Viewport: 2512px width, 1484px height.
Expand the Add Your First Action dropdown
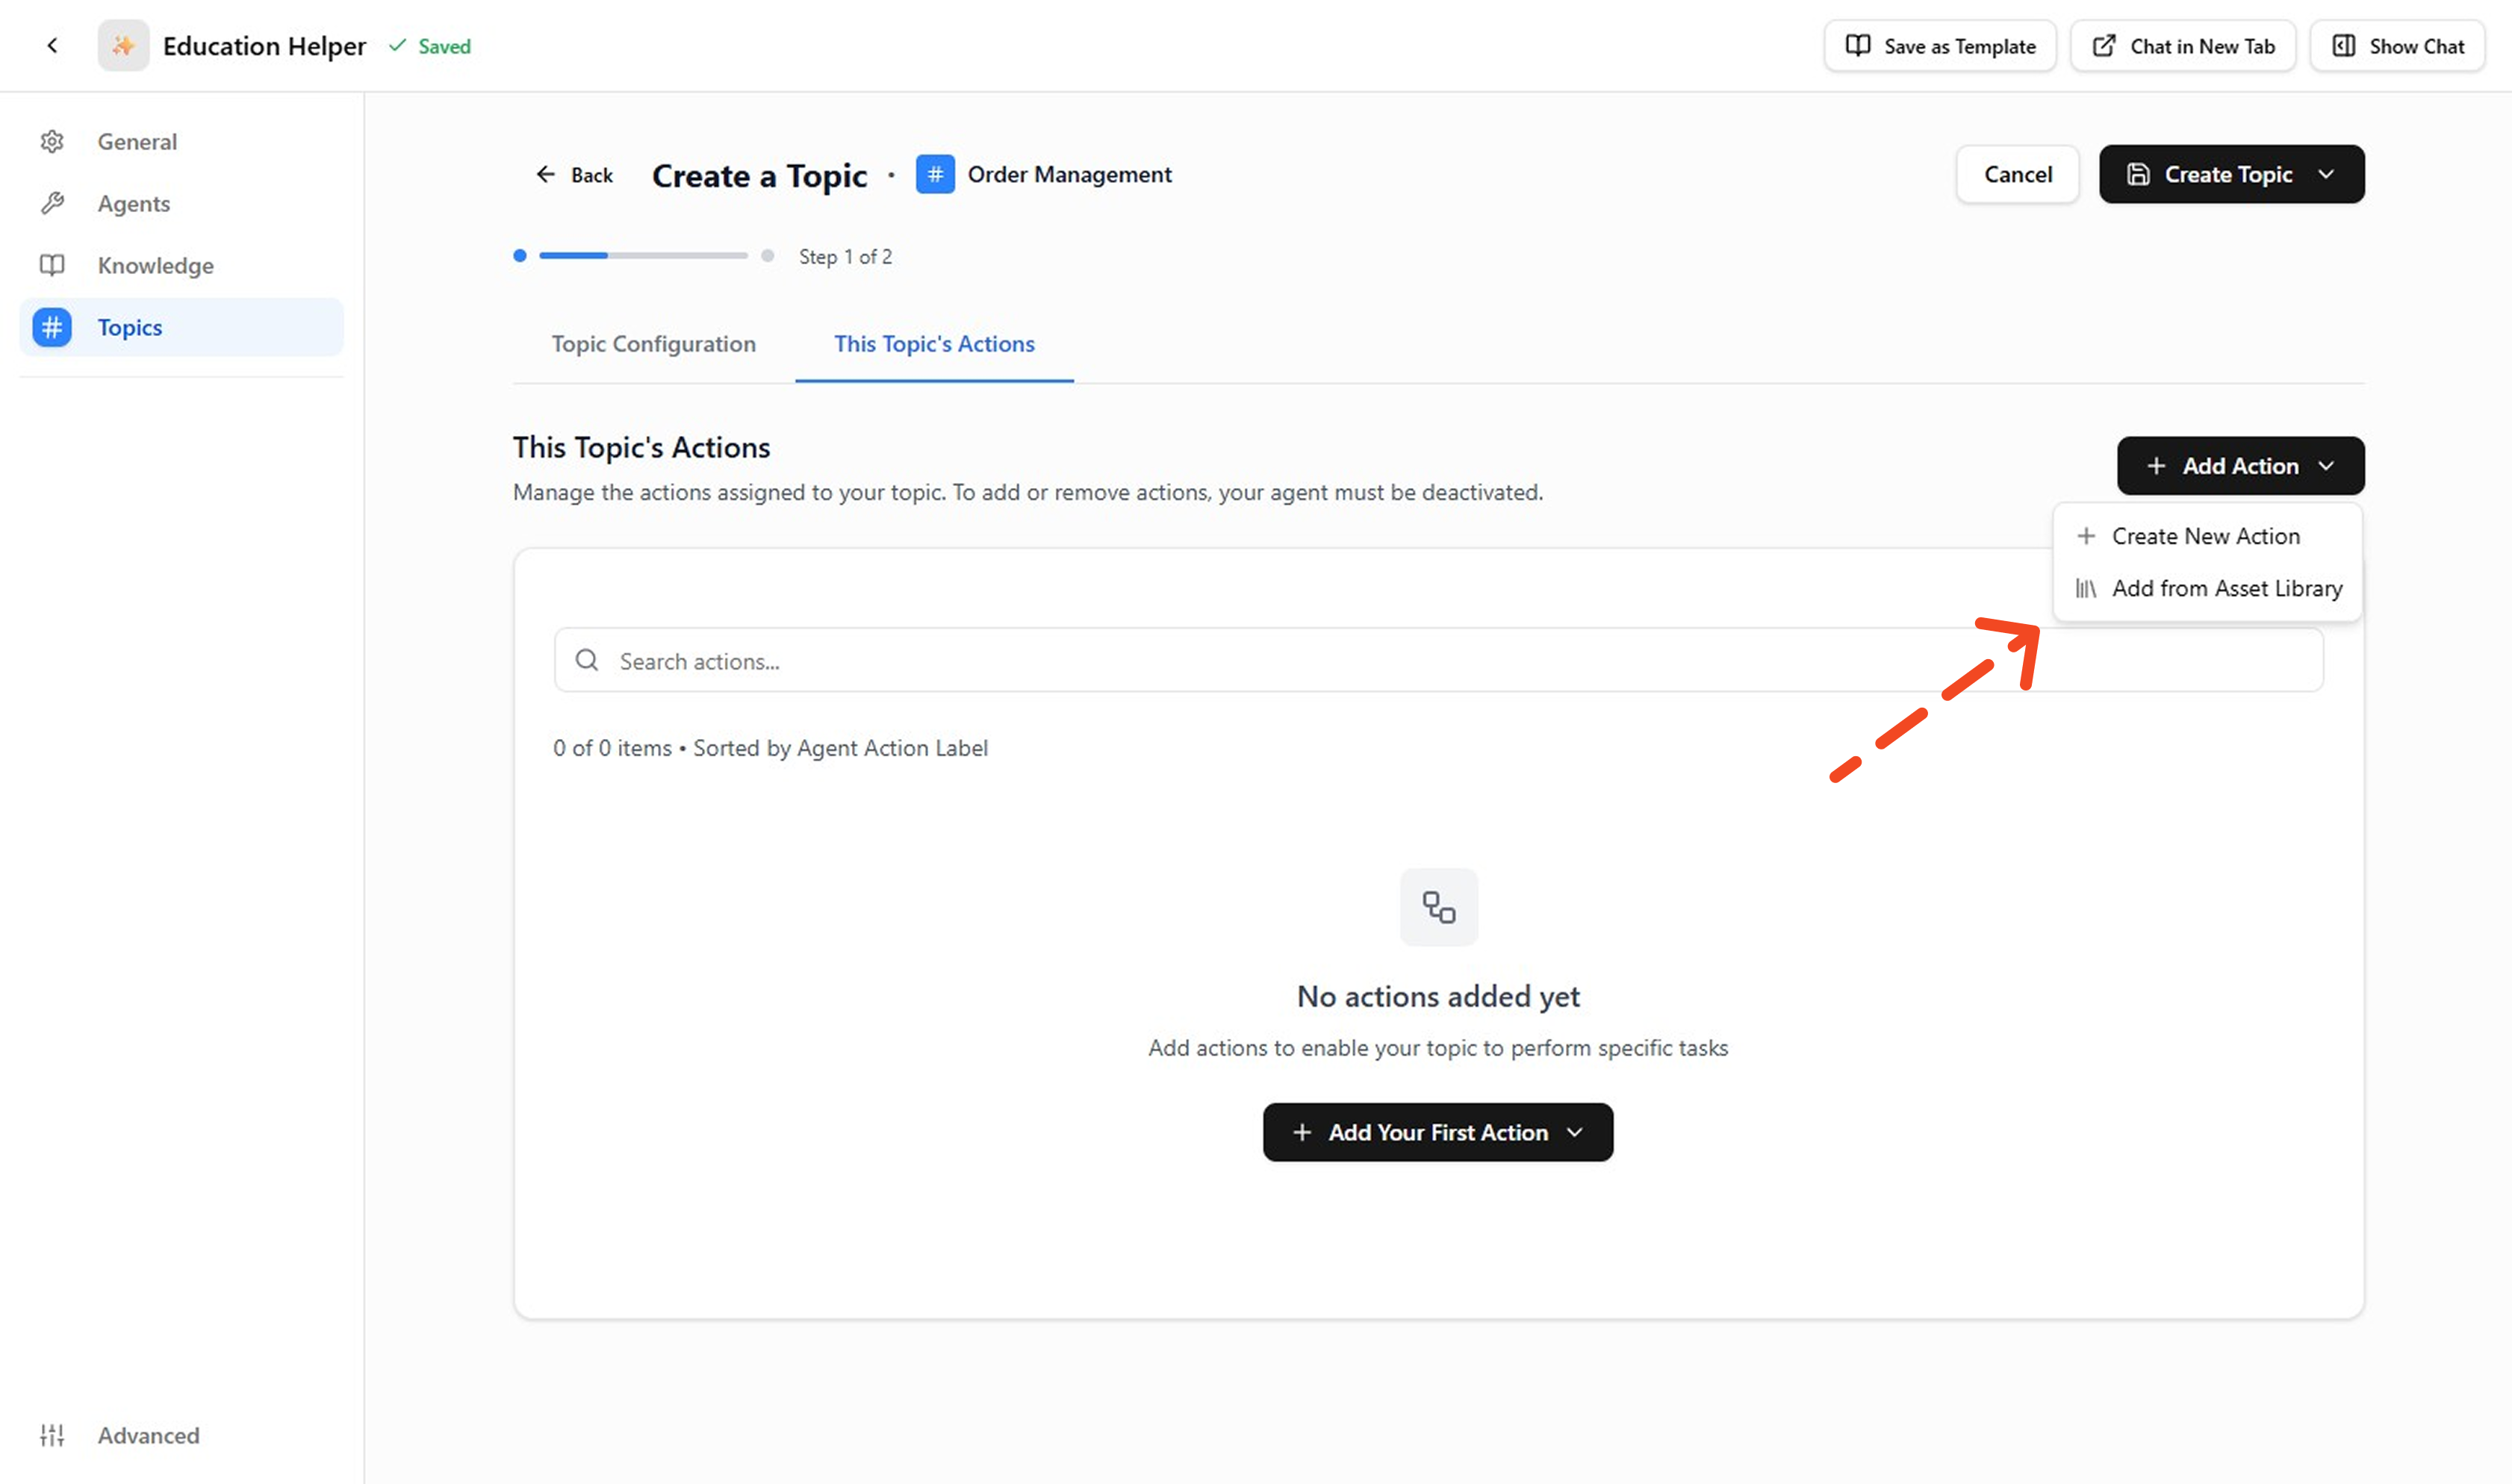(1437, 1132)
